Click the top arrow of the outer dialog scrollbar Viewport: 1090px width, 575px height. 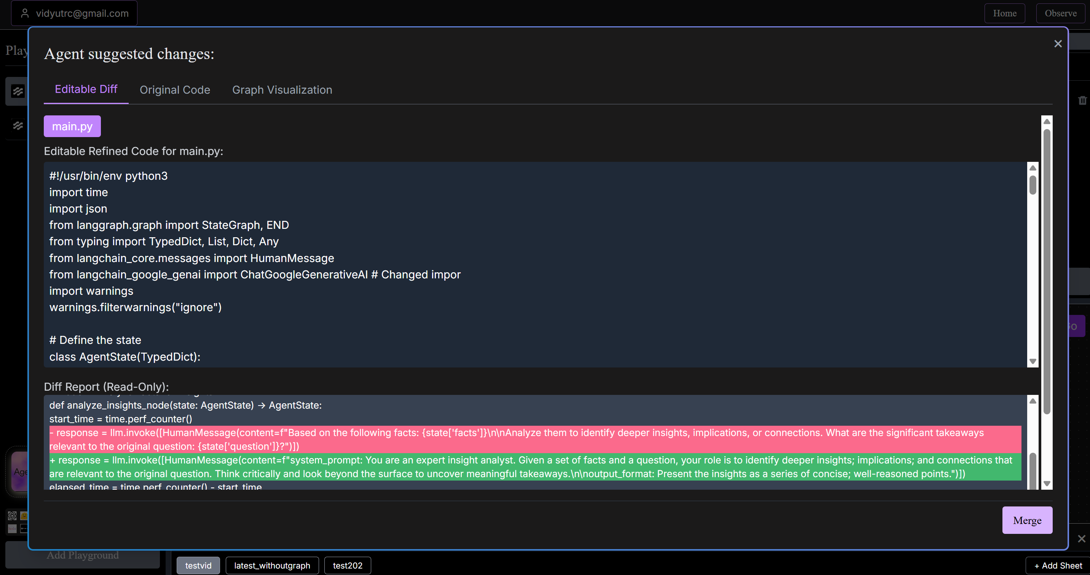(1047, 121)
